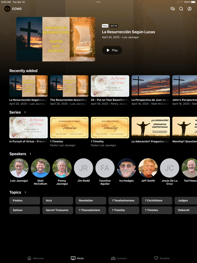Viewport: 197px width, 263px height.
Task: Tap the battery status icon
Action: point(193,2)
